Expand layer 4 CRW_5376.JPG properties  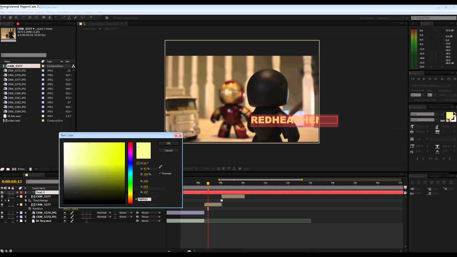point(17,213)
